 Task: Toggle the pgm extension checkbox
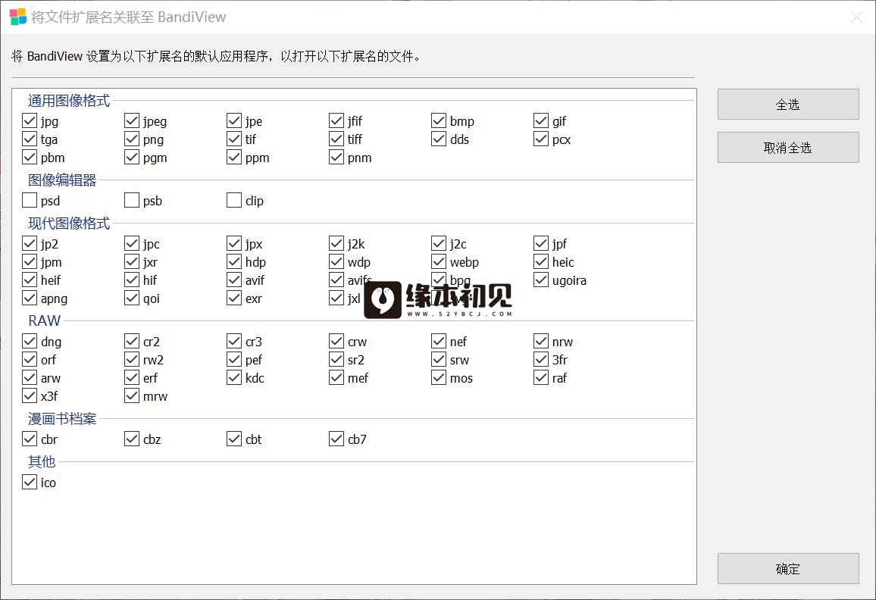click(132, 157)
